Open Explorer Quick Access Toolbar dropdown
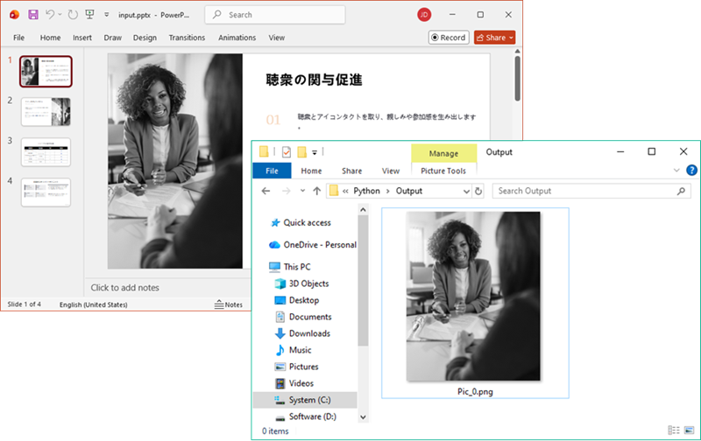701x441 pixels. (x=315, y=152)
